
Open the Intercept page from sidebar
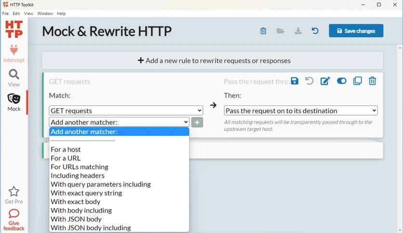(x=13, y=53)
